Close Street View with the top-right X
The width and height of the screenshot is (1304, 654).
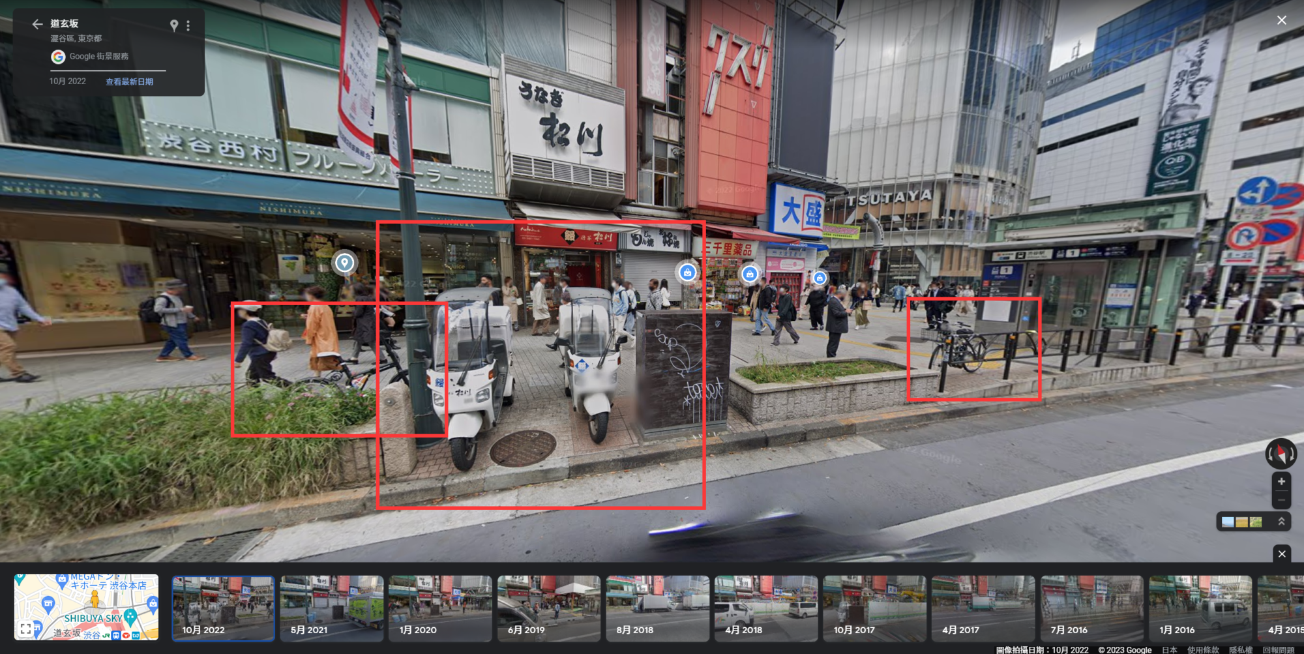pyautogui.click(x=1281, y=20)
